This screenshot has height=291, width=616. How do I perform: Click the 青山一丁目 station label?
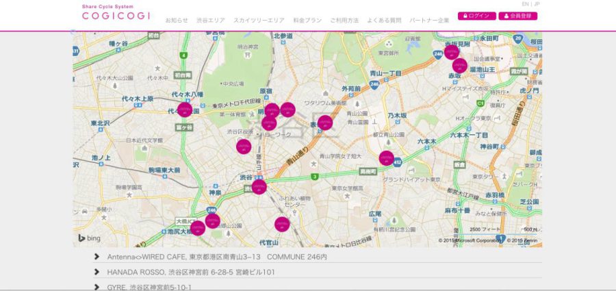coord(386,73)
